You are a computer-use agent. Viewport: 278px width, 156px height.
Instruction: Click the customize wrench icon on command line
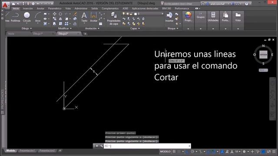tap(101, 146)
